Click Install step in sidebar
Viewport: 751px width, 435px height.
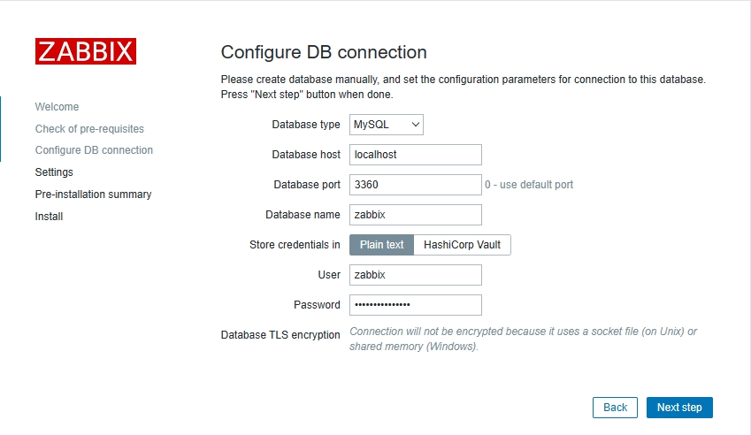click(49, 217)
